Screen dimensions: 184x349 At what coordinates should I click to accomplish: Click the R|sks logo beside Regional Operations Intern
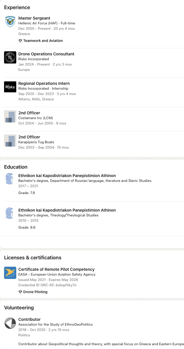click(10, 87)
